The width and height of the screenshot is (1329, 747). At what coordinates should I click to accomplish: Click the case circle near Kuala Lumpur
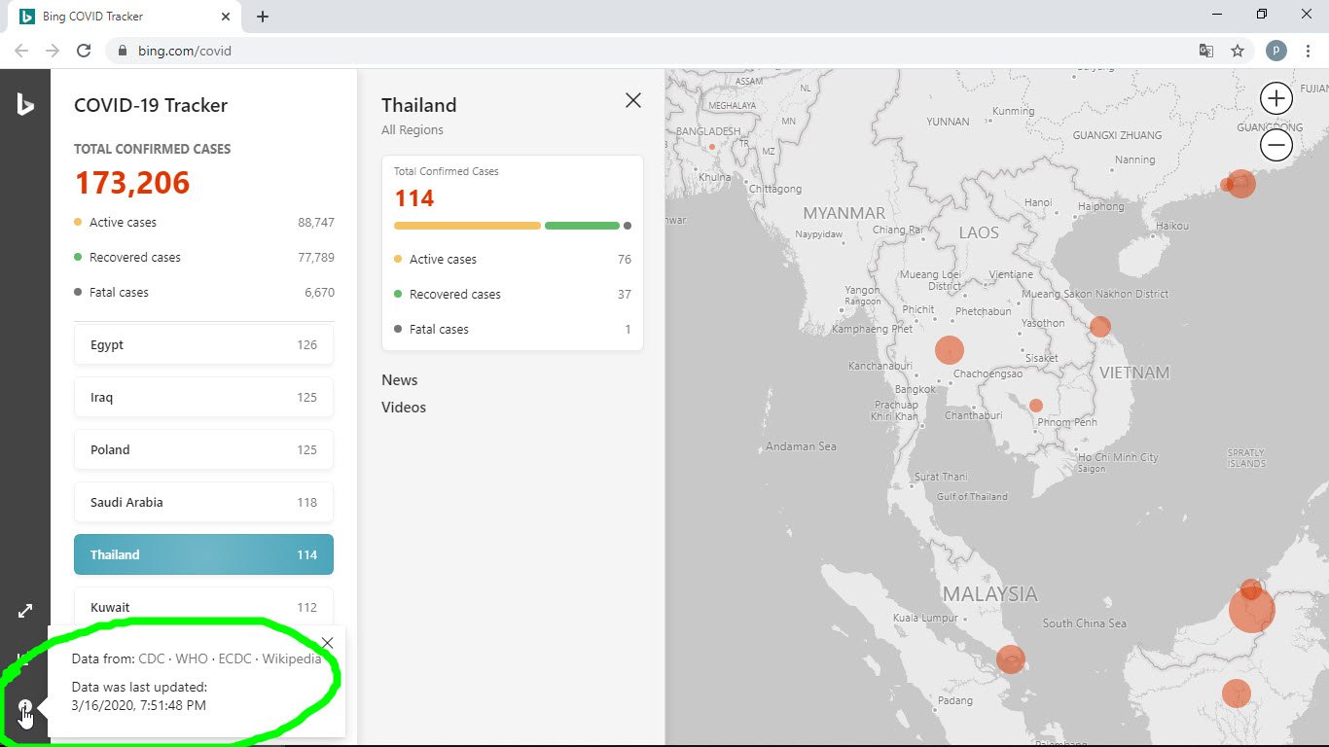(1011, 659)
